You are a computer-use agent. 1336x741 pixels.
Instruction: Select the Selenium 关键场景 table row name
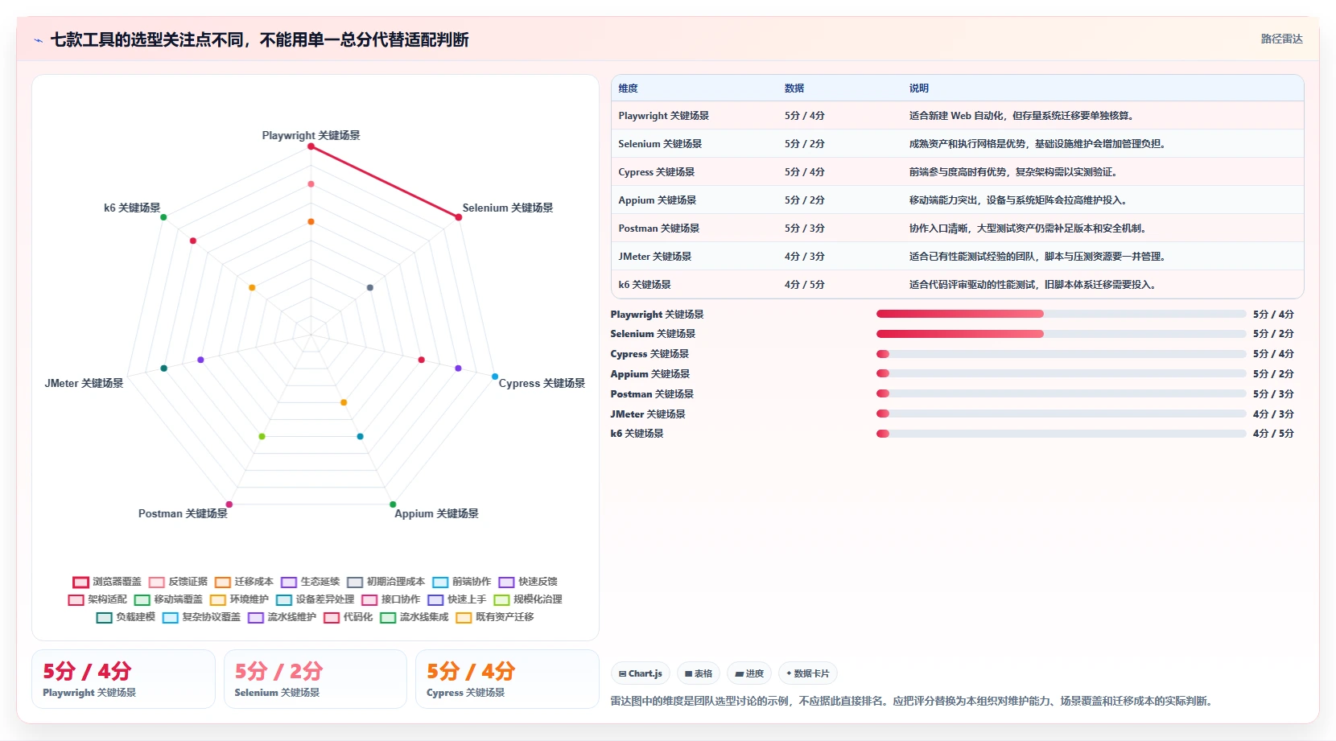tap(660, 144)
